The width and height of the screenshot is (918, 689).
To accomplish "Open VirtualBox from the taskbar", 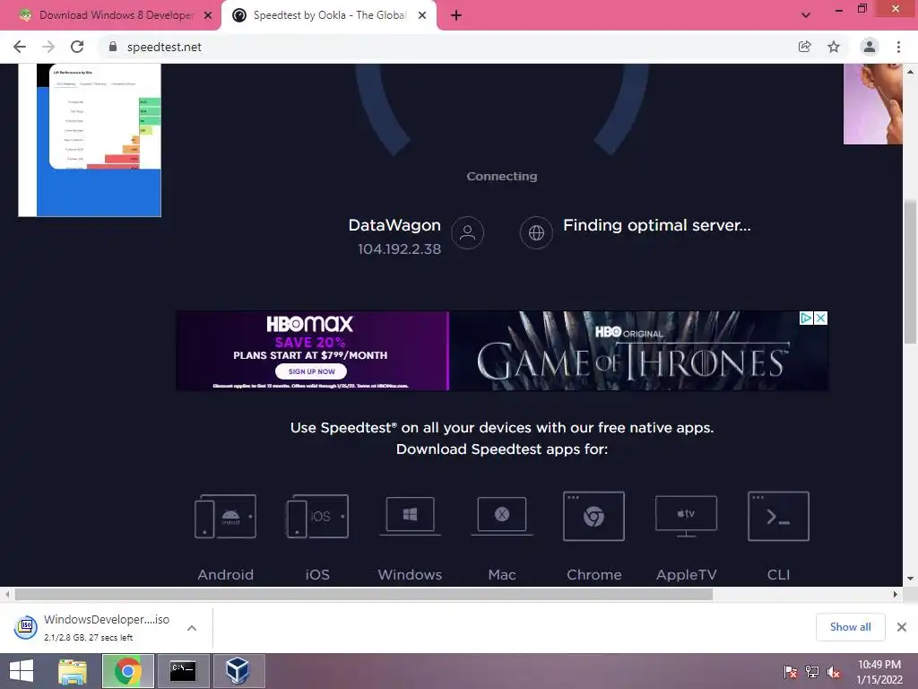I will point(238,671).
